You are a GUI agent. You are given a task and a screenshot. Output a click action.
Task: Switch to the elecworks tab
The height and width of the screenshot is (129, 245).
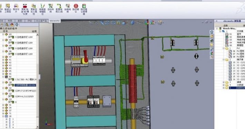pos(55,21)
